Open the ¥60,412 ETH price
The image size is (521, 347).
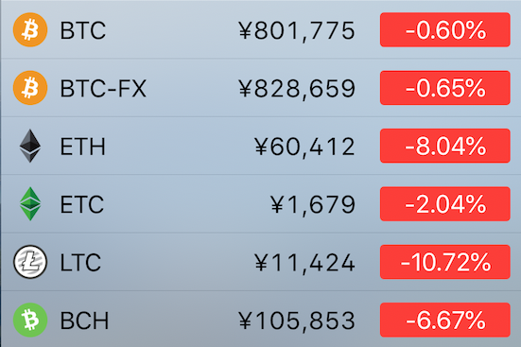click(304, 147)
